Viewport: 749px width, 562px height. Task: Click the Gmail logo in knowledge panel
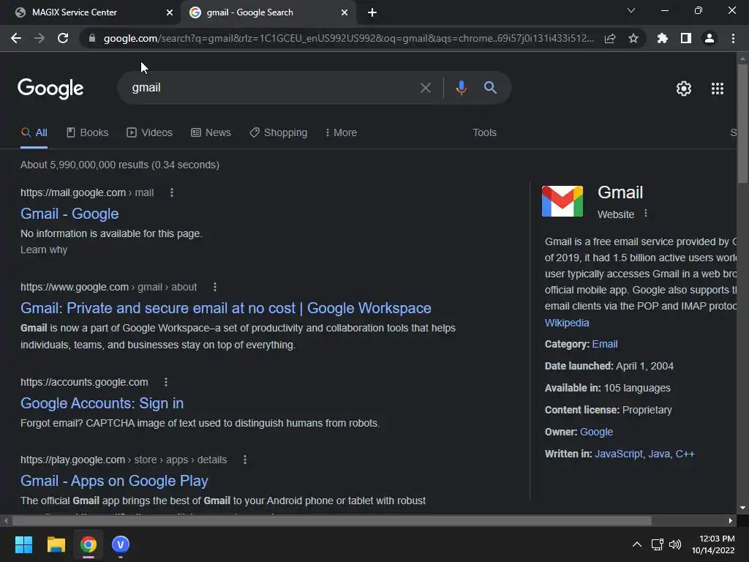click(x=562, y=201)
